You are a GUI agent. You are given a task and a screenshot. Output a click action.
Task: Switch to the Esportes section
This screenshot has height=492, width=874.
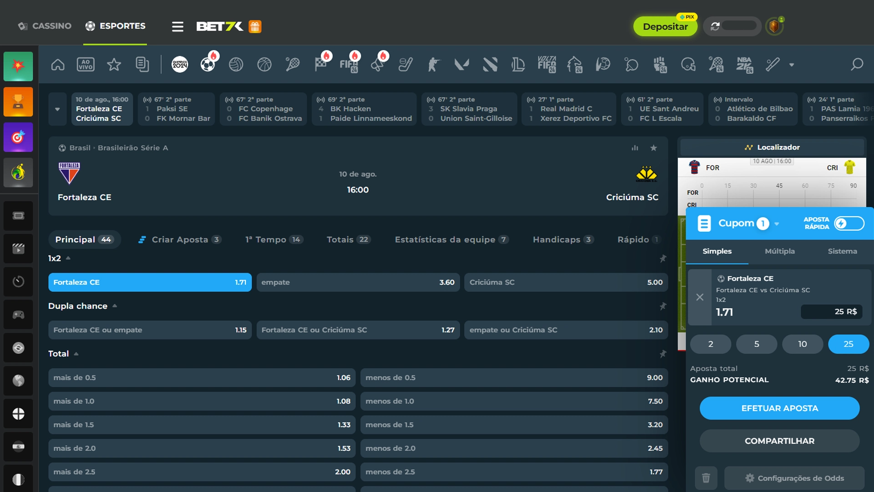(115, 26)
